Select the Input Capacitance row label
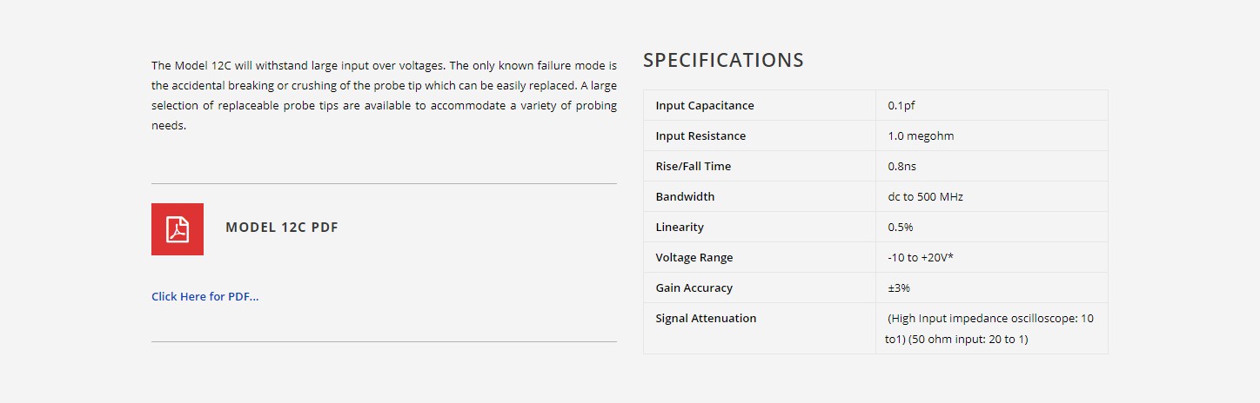 (705, 105)
